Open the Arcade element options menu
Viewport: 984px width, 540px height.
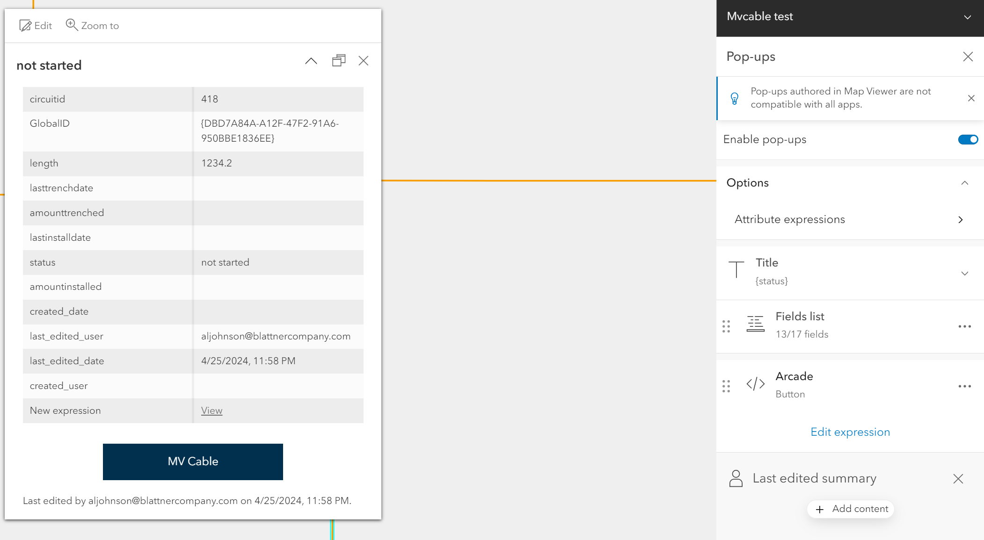(964, 386)
